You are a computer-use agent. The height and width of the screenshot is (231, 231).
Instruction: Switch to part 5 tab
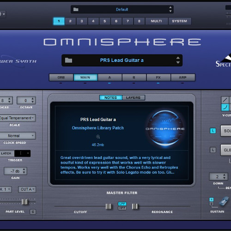pyautogui.click(x=105, y=21)
